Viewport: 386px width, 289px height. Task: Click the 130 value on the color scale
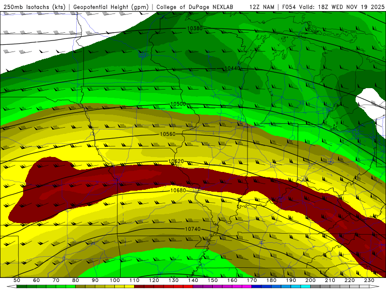click(174, 280)
